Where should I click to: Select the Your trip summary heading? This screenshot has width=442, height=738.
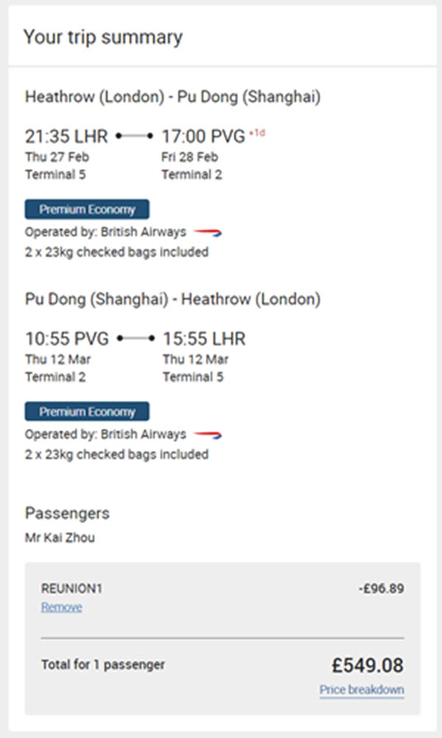pyautogui.click(x=103, y=37)
